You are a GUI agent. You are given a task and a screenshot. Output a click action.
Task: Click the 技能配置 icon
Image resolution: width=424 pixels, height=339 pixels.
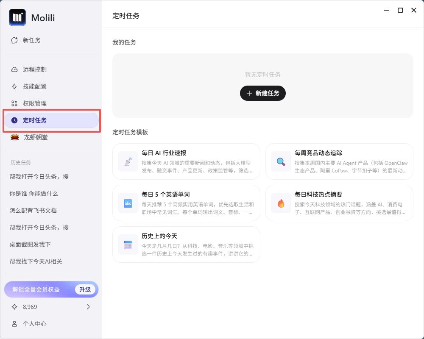(14, 86)
